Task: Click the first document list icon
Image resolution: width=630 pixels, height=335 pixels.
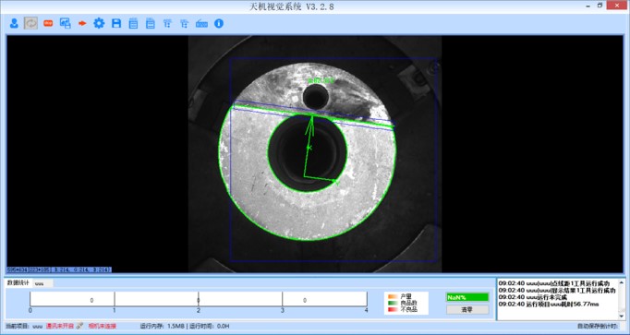Action: click(133, 23)
